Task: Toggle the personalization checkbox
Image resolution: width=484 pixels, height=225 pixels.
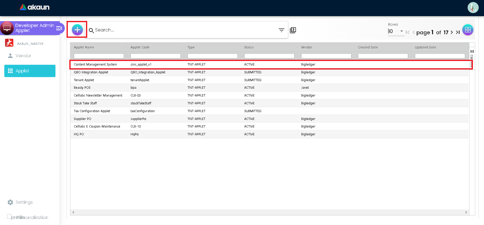Action: [x=9, y=216]
